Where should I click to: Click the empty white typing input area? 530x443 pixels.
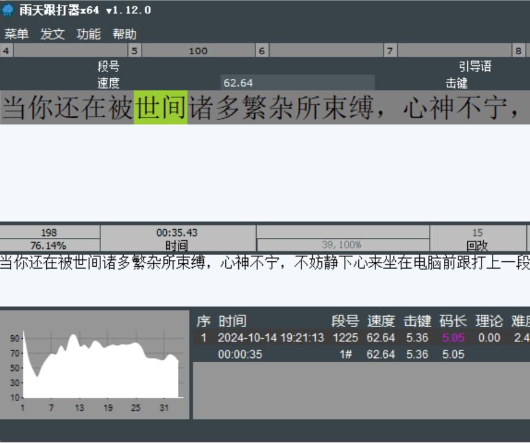(265, 173)
